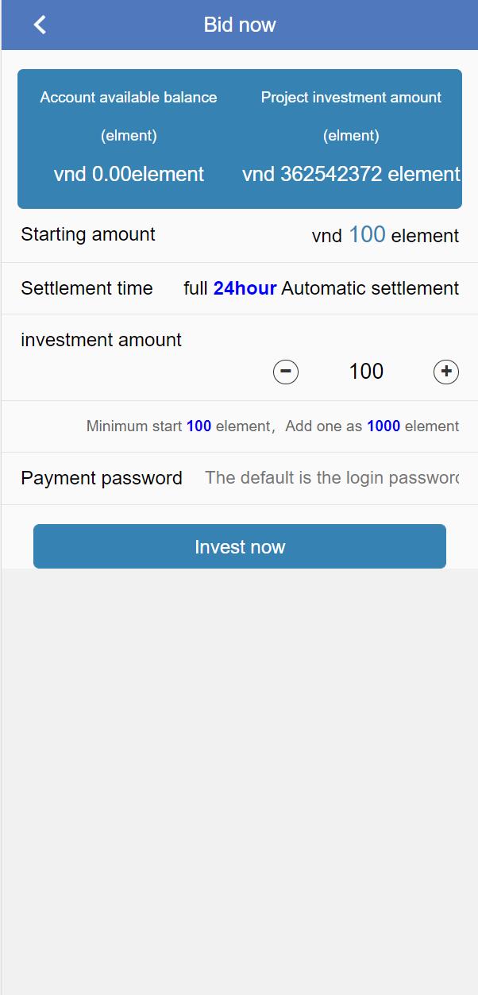Click the blue 1000 increment value
Viewport: 478px width, 995px height.
tap(384, 426)
